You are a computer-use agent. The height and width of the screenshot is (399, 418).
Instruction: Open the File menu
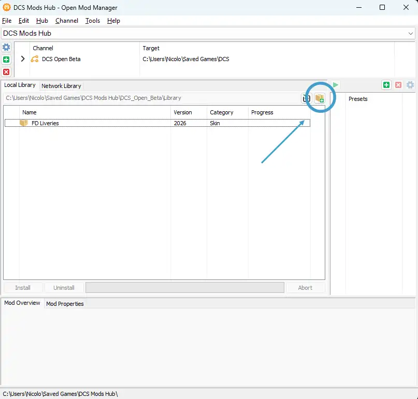pyautogui.click(x=7, y=21)
